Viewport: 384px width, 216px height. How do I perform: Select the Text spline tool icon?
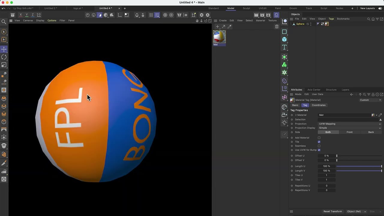pyautogui.click(x=284, y=47)
